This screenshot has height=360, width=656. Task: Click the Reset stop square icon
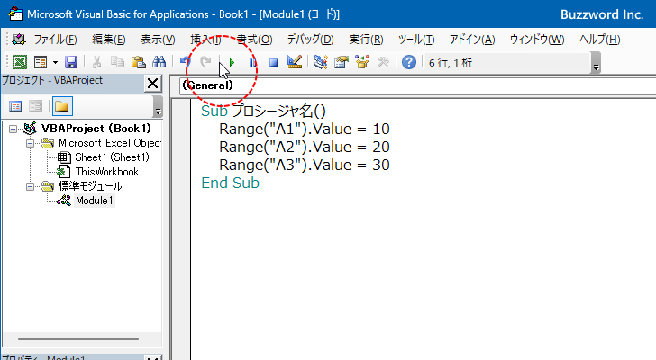click(273, 63)
